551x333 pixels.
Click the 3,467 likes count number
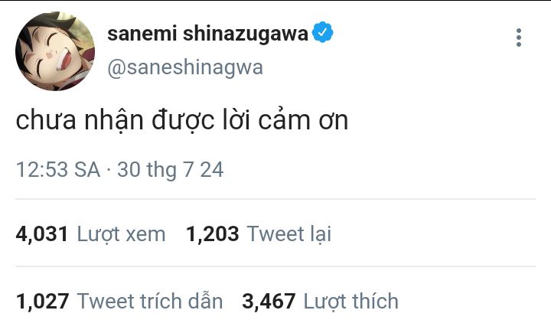(x=269, y=301)
